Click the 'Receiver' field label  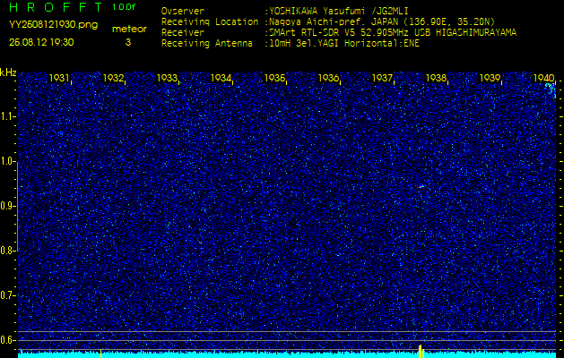click(x=183, y=33)
